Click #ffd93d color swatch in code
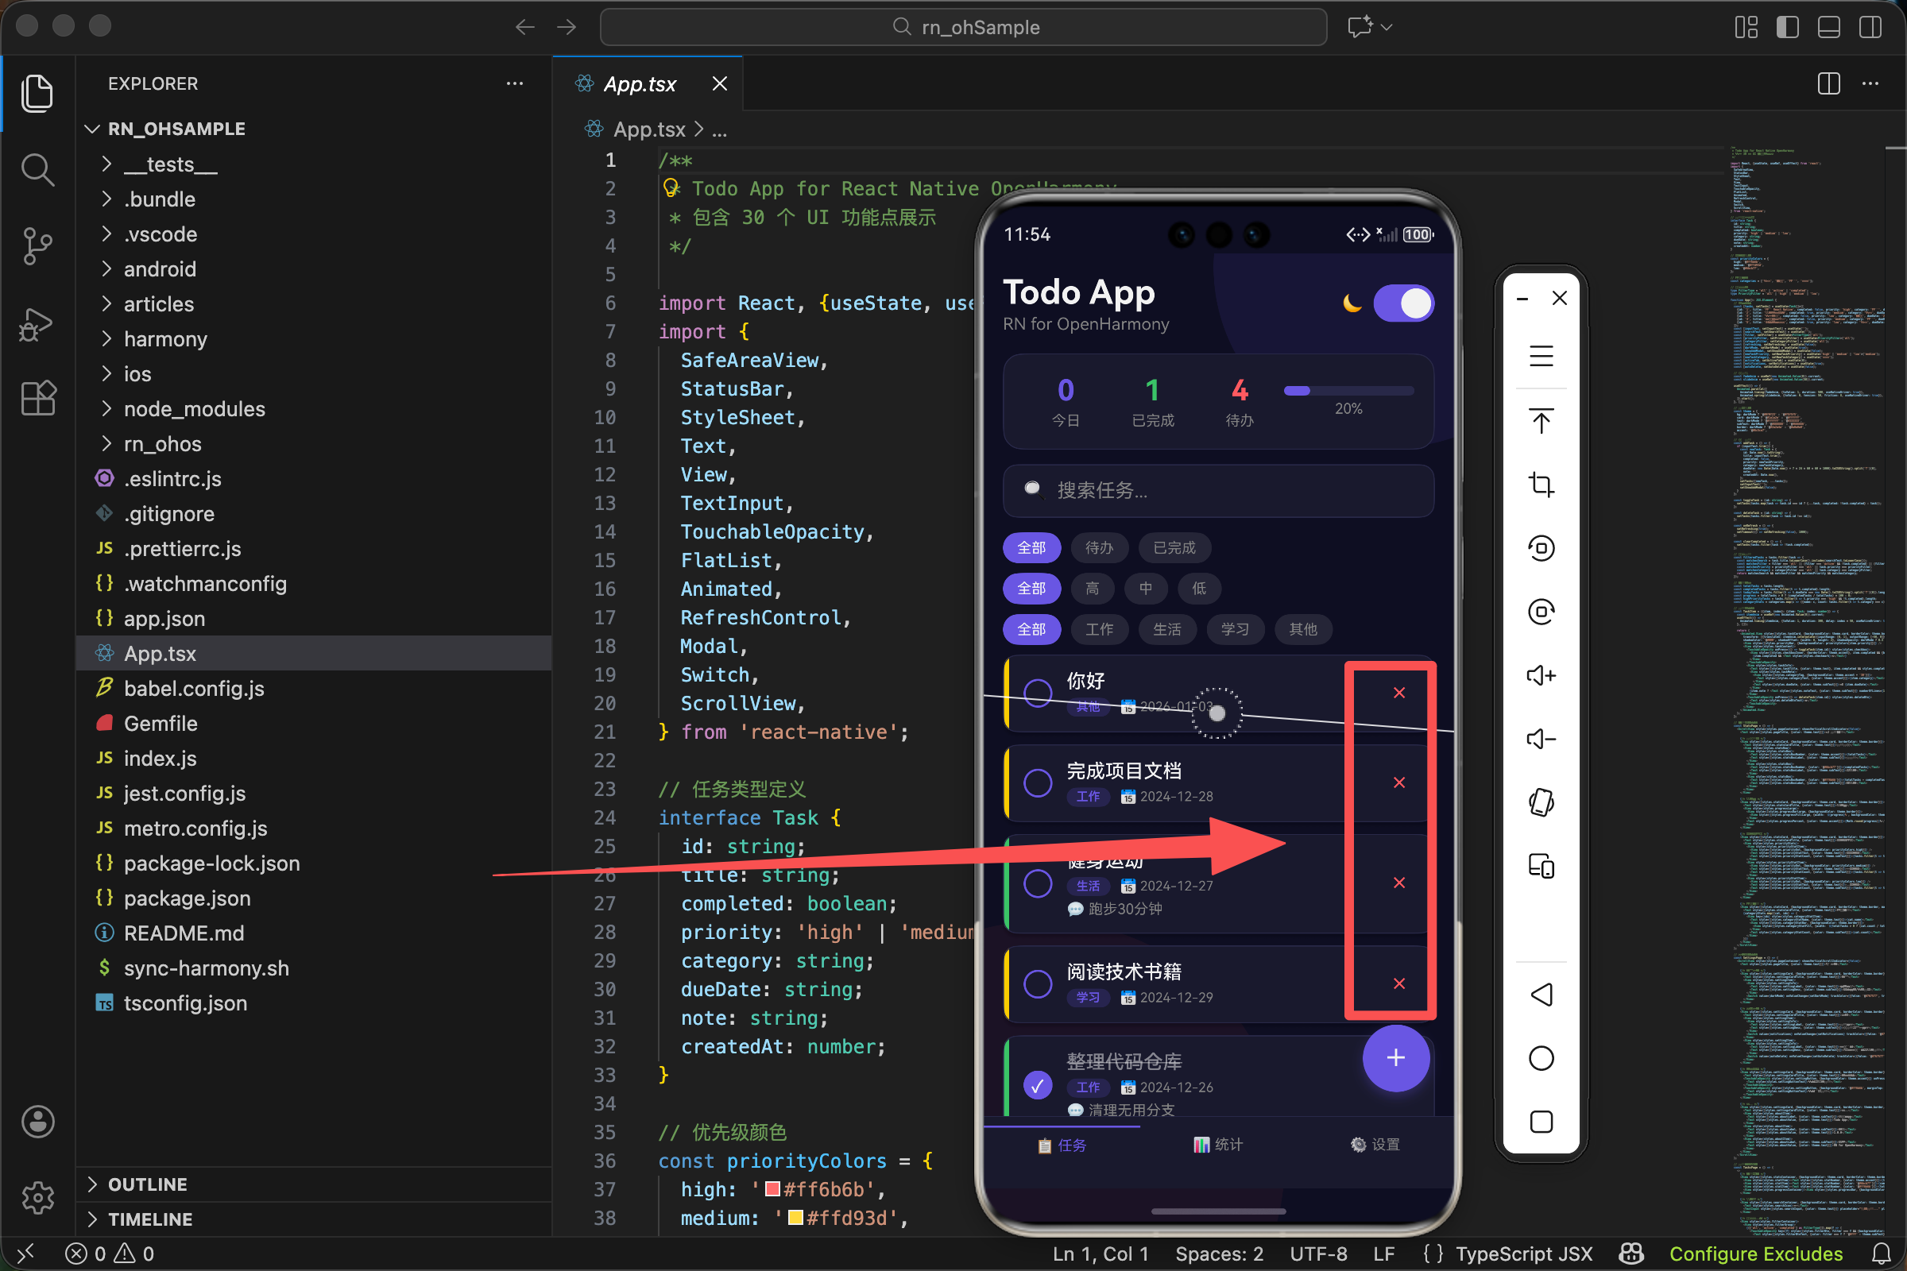Screen dimensions: 1907x1271 tap(795, 1218)
